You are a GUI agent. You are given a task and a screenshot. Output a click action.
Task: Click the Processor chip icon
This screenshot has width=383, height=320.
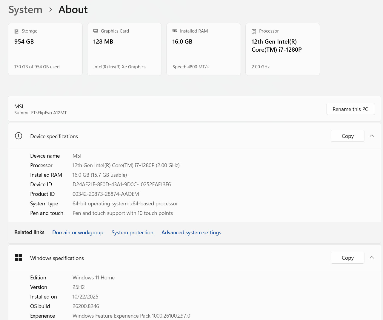click(x=254, y=31)
